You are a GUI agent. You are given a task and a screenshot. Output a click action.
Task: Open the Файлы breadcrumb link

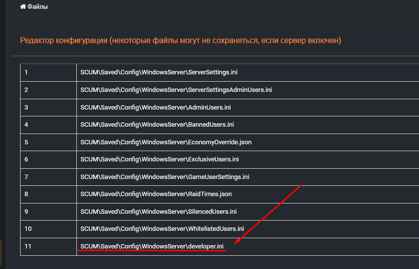coord(38,7)
